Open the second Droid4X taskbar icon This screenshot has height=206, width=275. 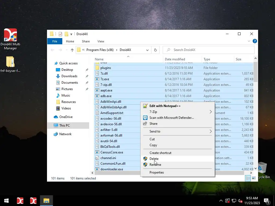[33, 201]
